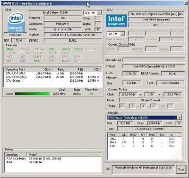Expand the Hexon Technology memory module dropdown
189x178 pixels.
pyautogui.click(x=179, y=118)
